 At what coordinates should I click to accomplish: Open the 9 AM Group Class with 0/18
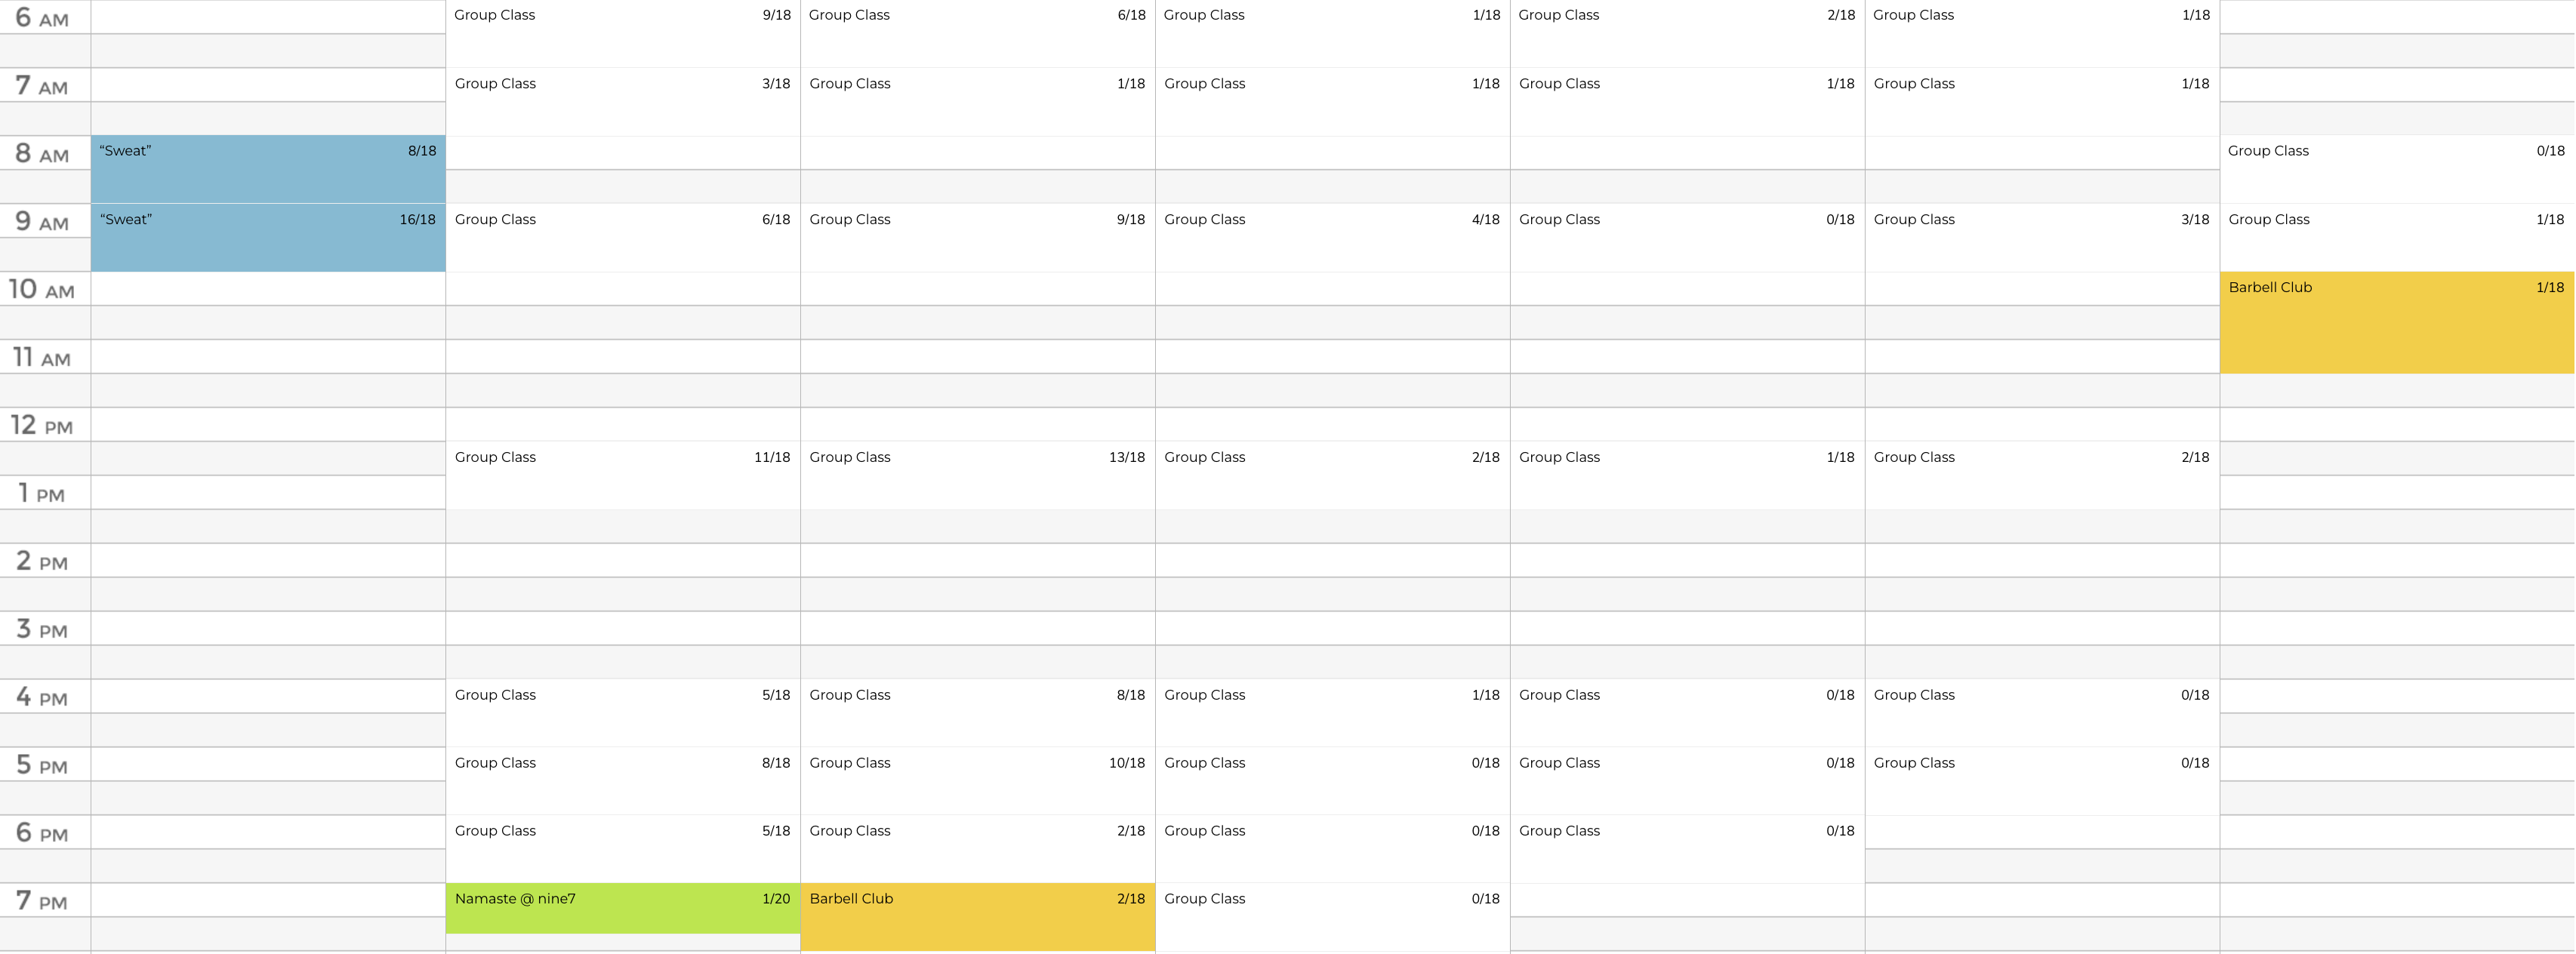point(1687,238)
